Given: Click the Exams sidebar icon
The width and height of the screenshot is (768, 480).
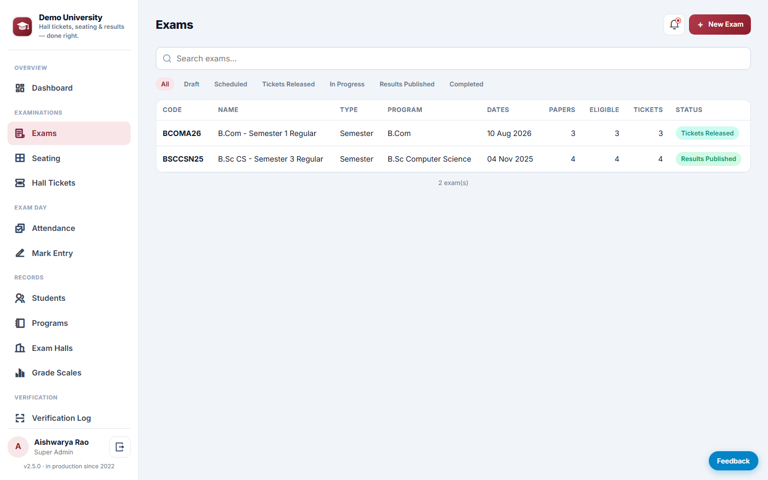Looking at the screenshot, I should click(x=20, y=133).
